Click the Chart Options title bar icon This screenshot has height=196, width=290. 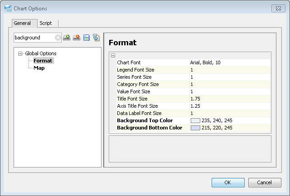8,8
